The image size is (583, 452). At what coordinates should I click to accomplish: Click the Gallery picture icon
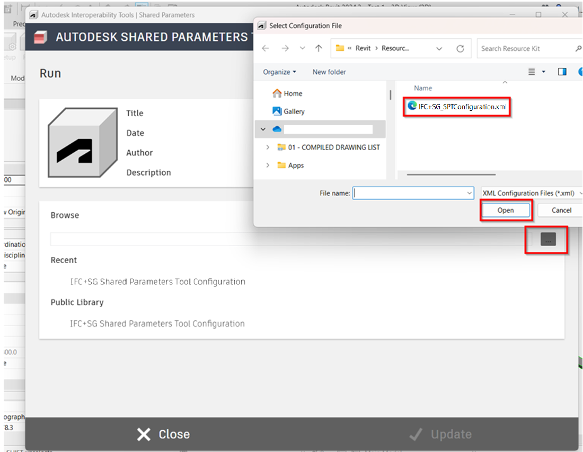click(x=277, y=111)
